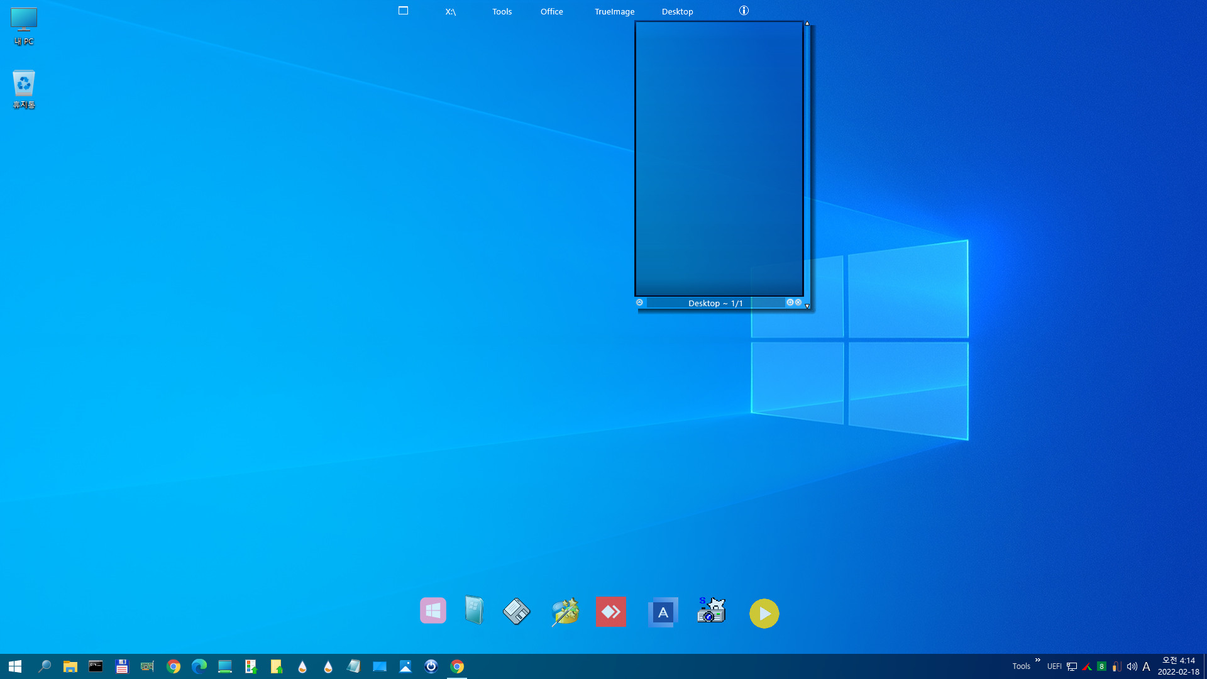
Task: Open the photos mountain taskbar icon
Action: pyautogui.click(x=405, y=666)
